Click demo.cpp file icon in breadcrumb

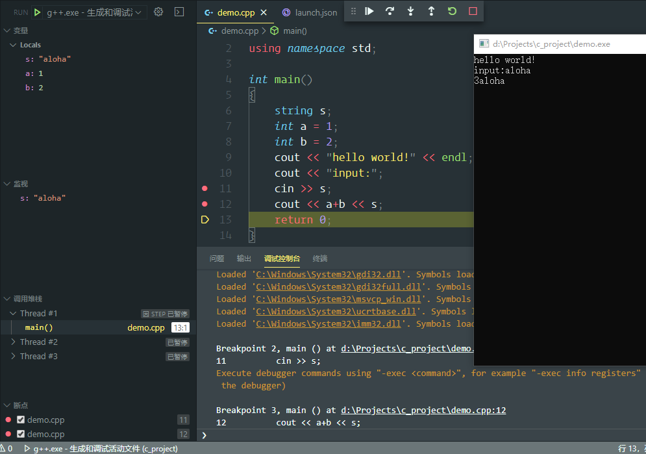(x=212, y=31)
